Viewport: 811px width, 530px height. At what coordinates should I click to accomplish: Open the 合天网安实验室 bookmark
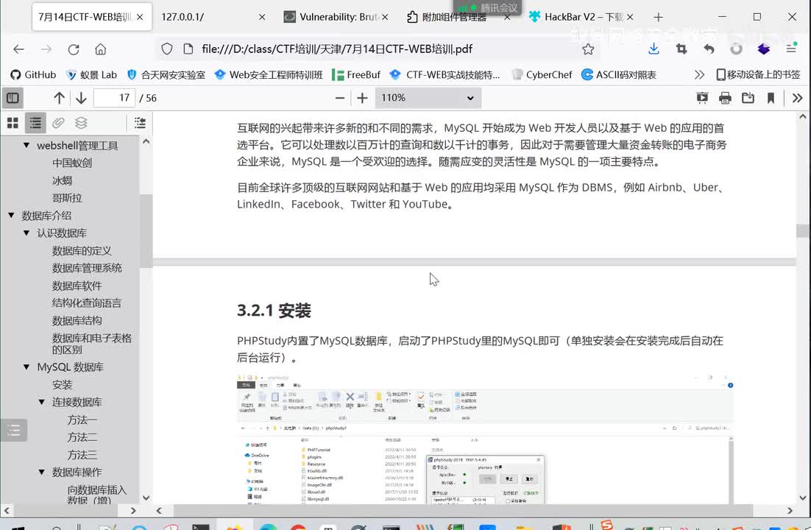[166, 74]
